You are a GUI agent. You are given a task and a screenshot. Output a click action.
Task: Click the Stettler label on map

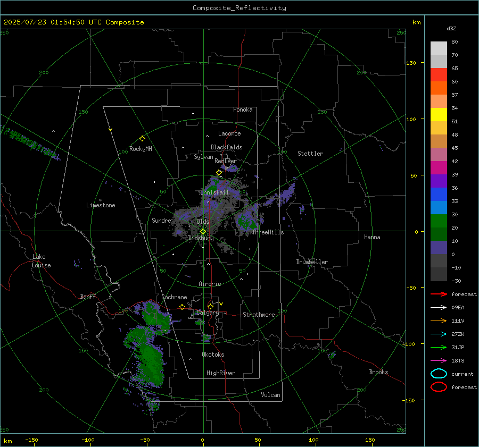(x=310, y=154)
